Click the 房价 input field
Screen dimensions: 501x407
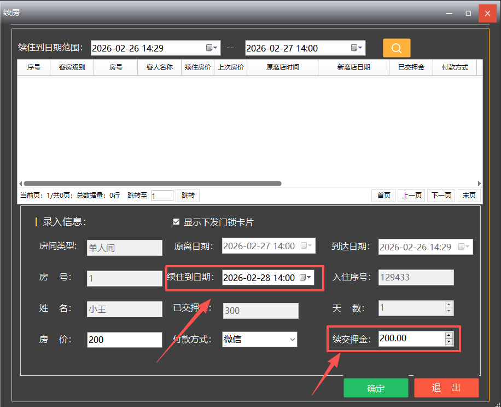click(x=124, y=340)
